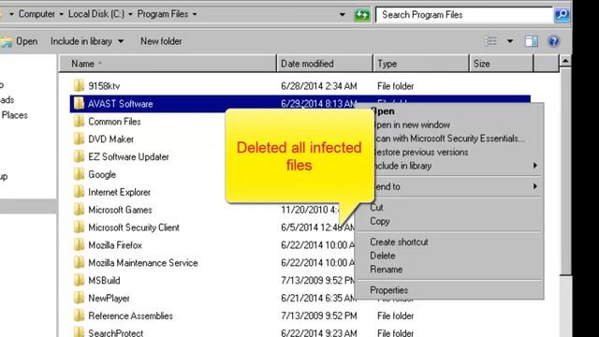Click the Reference Assemblies folder icon

(79, 315)
